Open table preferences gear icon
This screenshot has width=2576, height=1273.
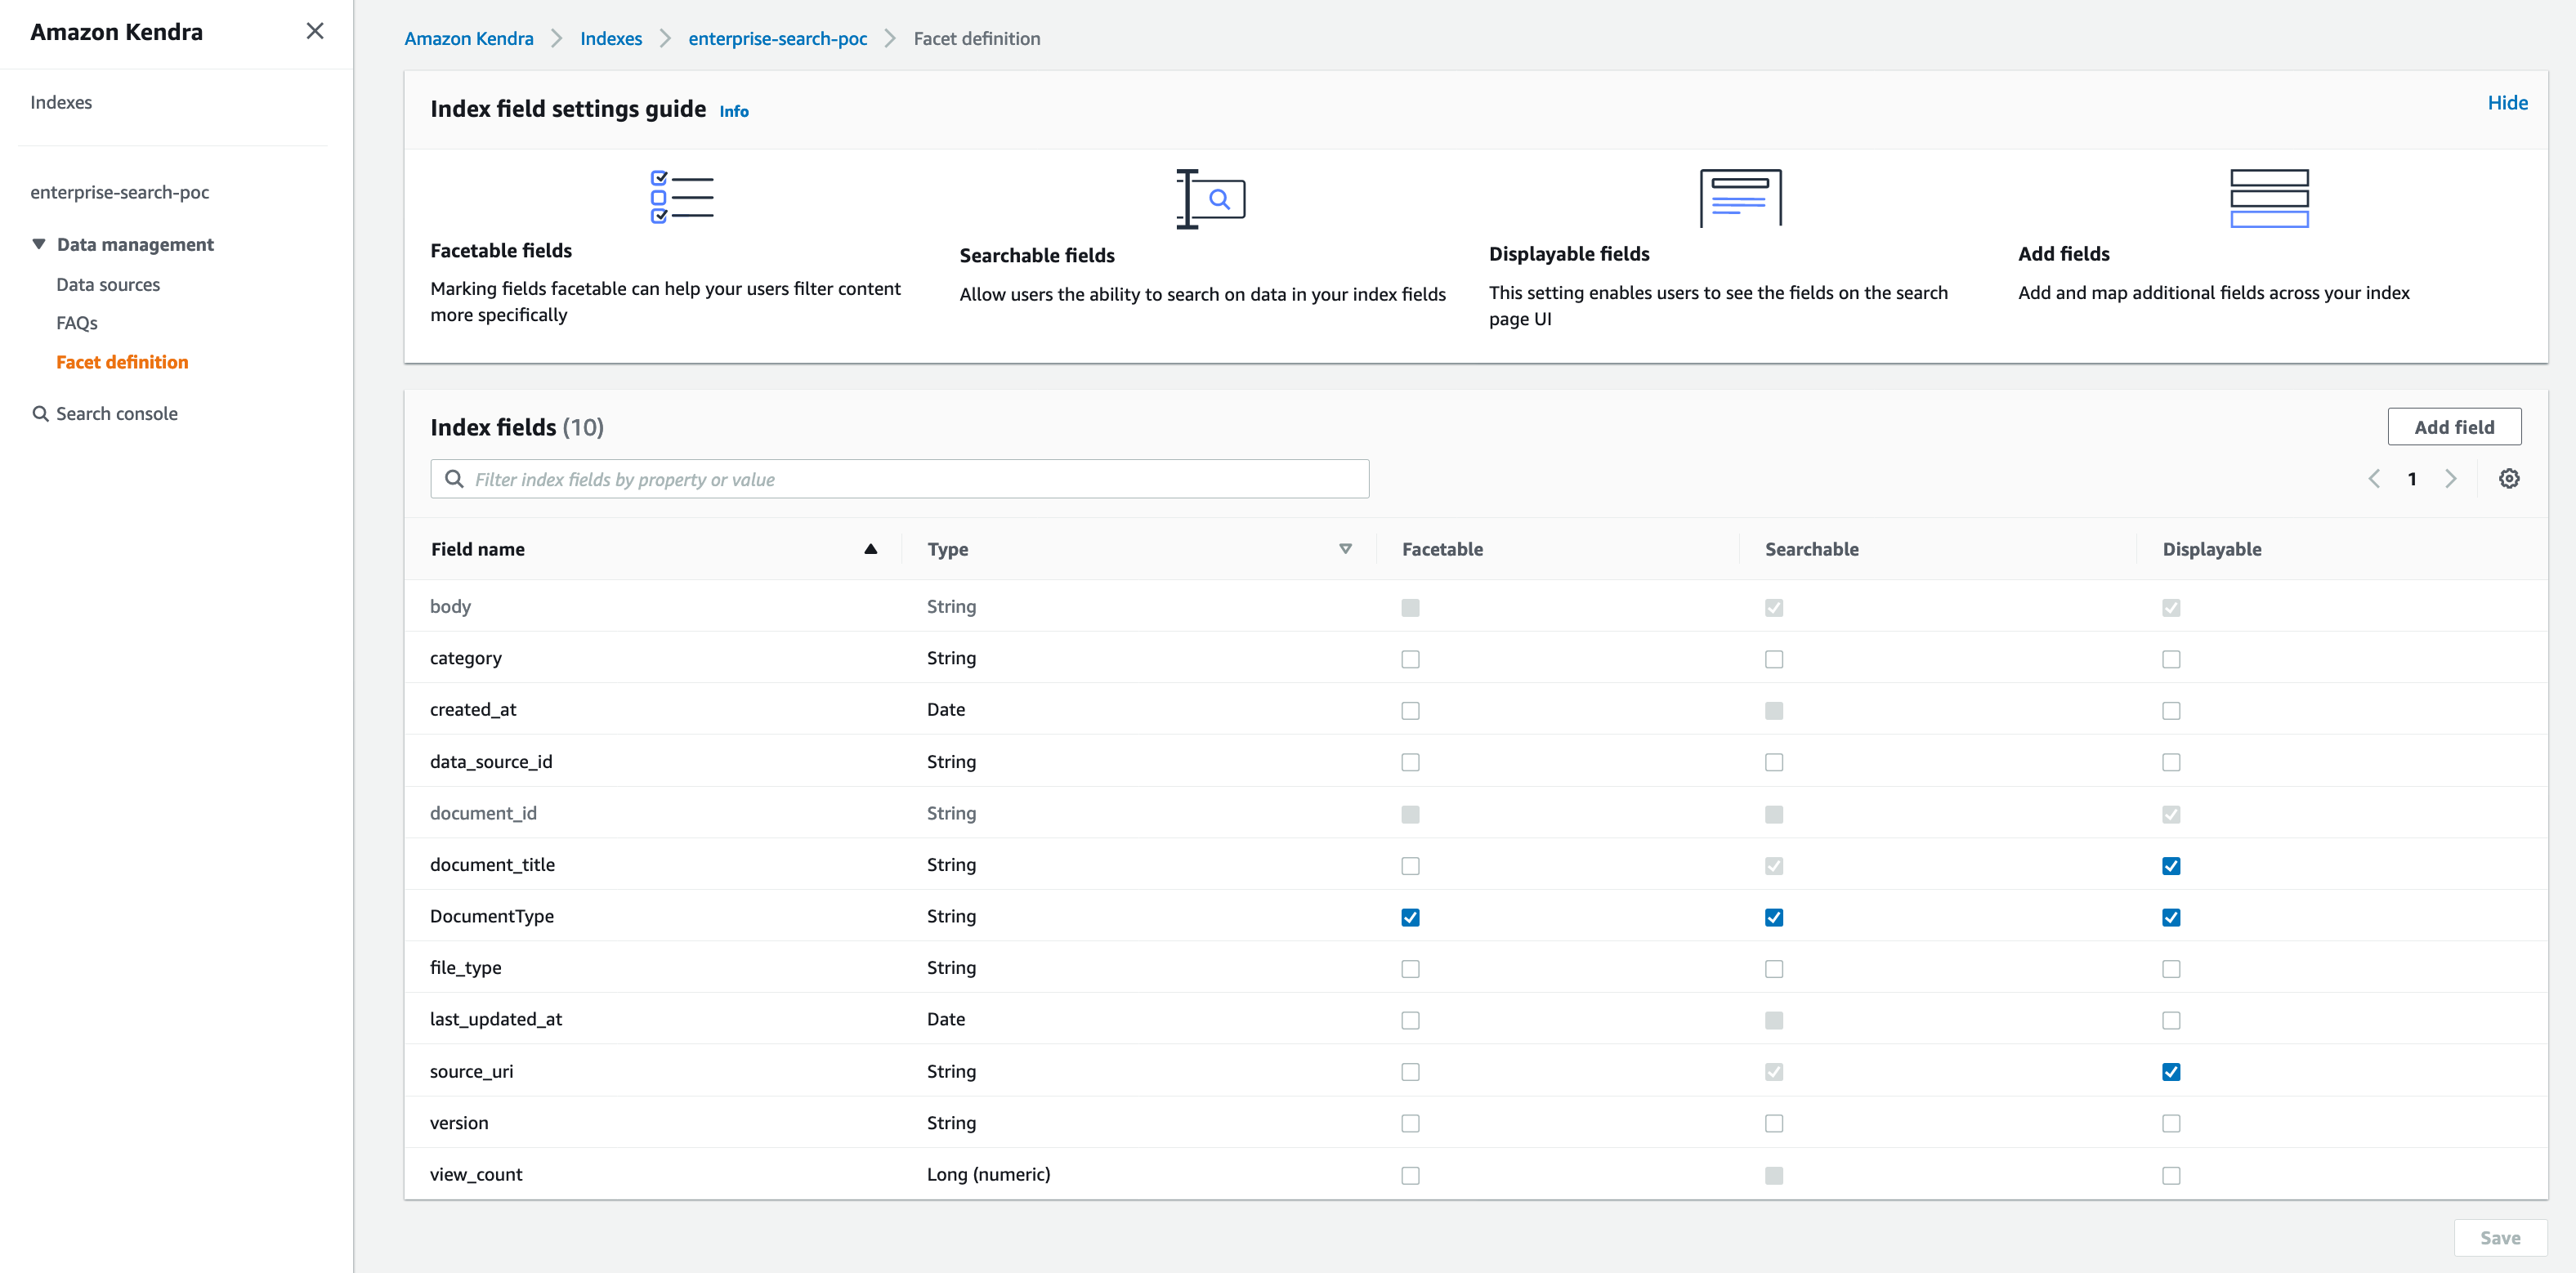tap(2508, 479)
